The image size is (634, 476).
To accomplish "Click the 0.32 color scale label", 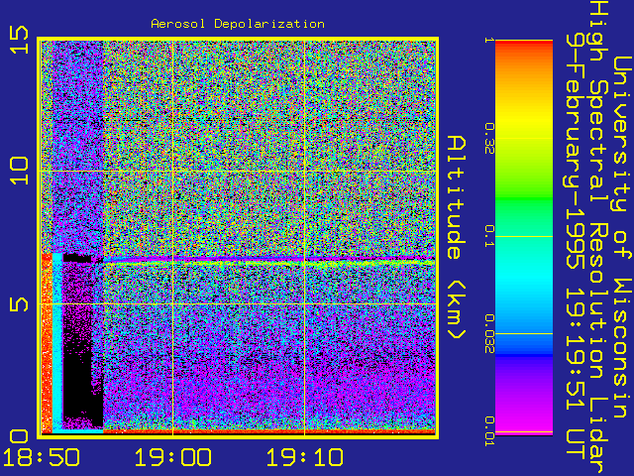I will [488, 139].
